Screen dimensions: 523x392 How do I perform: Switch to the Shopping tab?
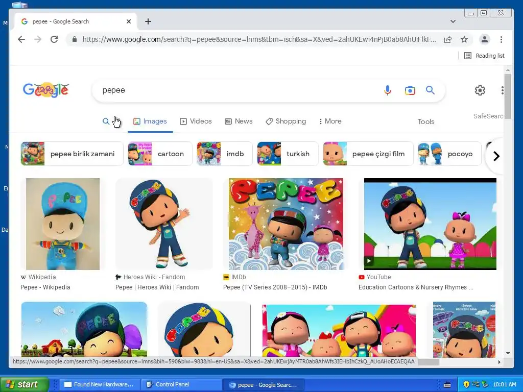286,121
